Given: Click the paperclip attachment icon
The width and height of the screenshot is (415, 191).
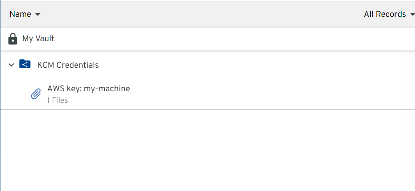Looking at the screenshot, I should [x=36, y=94].
